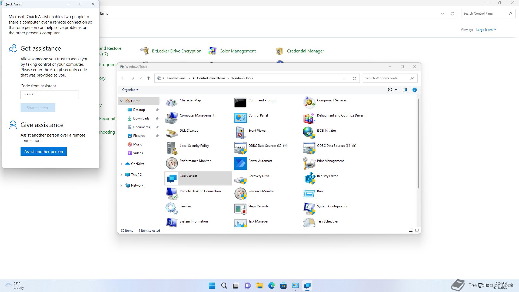519x292 pixels.
Task: Open Event Viewer icon
Action: [240, 133]
